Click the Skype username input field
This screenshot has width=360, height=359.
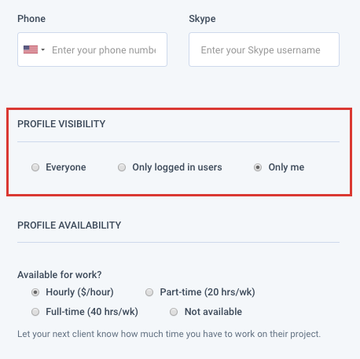coord(264,49)
